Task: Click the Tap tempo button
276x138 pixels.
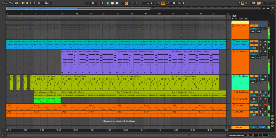Action: click(11, 3)
